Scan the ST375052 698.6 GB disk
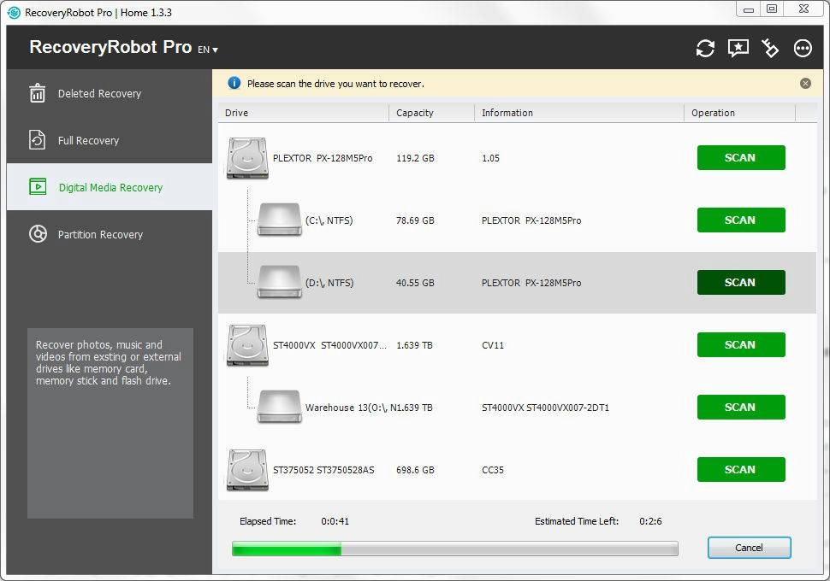Screen dimensions: 830x581 point(740,469)
